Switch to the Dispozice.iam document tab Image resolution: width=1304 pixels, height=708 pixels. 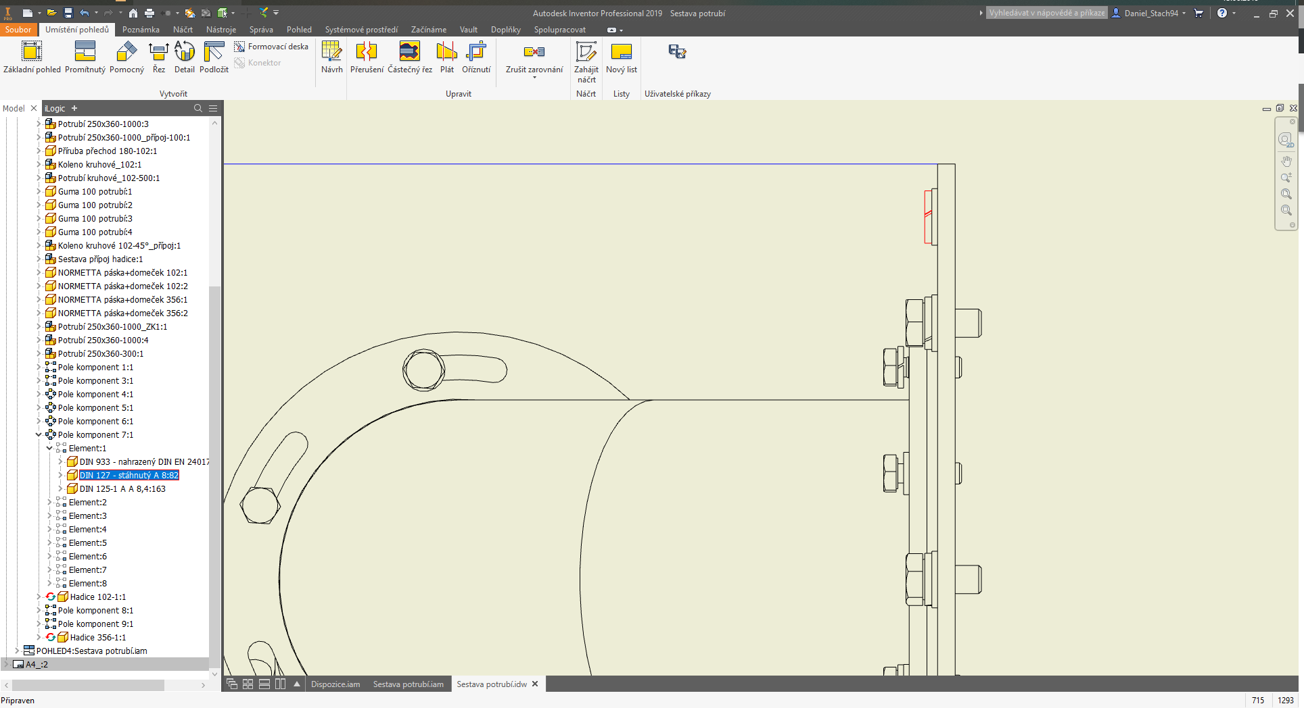pyautogui.click(x=335, y=684)
